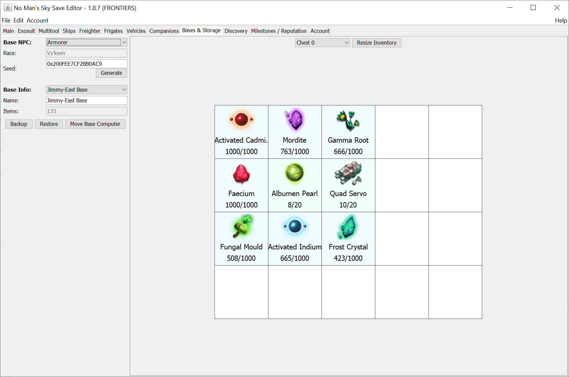This screenshot has width=569, height=377.
Task: Switch to the Exosuit tab
Action: click(x=26, y=31)
